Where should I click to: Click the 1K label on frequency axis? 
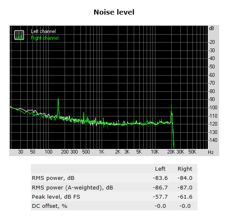point(101,152)
